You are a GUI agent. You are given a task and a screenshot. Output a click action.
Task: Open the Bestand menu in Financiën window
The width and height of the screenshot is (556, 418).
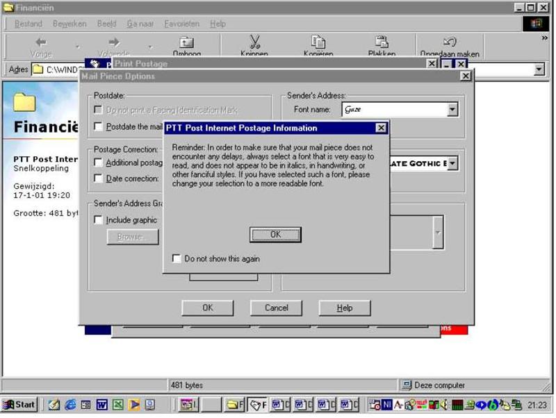click(x=28, y=24)
